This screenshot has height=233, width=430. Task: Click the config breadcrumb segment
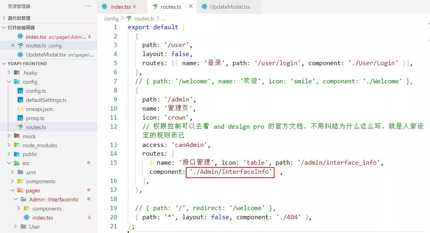[111, 19]
